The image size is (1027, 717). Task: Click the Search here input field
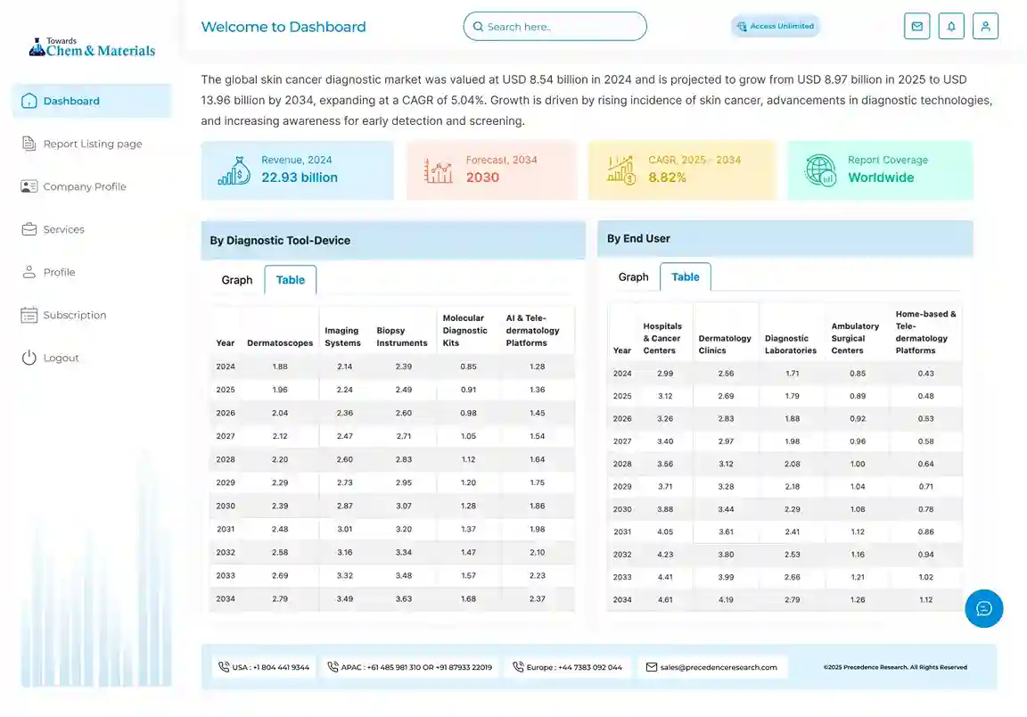click(x=562, y=27)
